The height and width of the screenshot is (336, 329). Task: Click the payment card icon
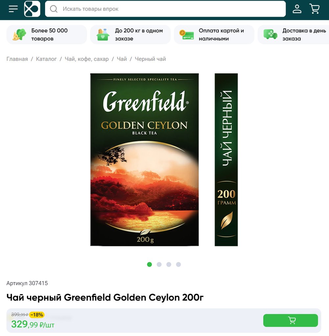[186, 34]
